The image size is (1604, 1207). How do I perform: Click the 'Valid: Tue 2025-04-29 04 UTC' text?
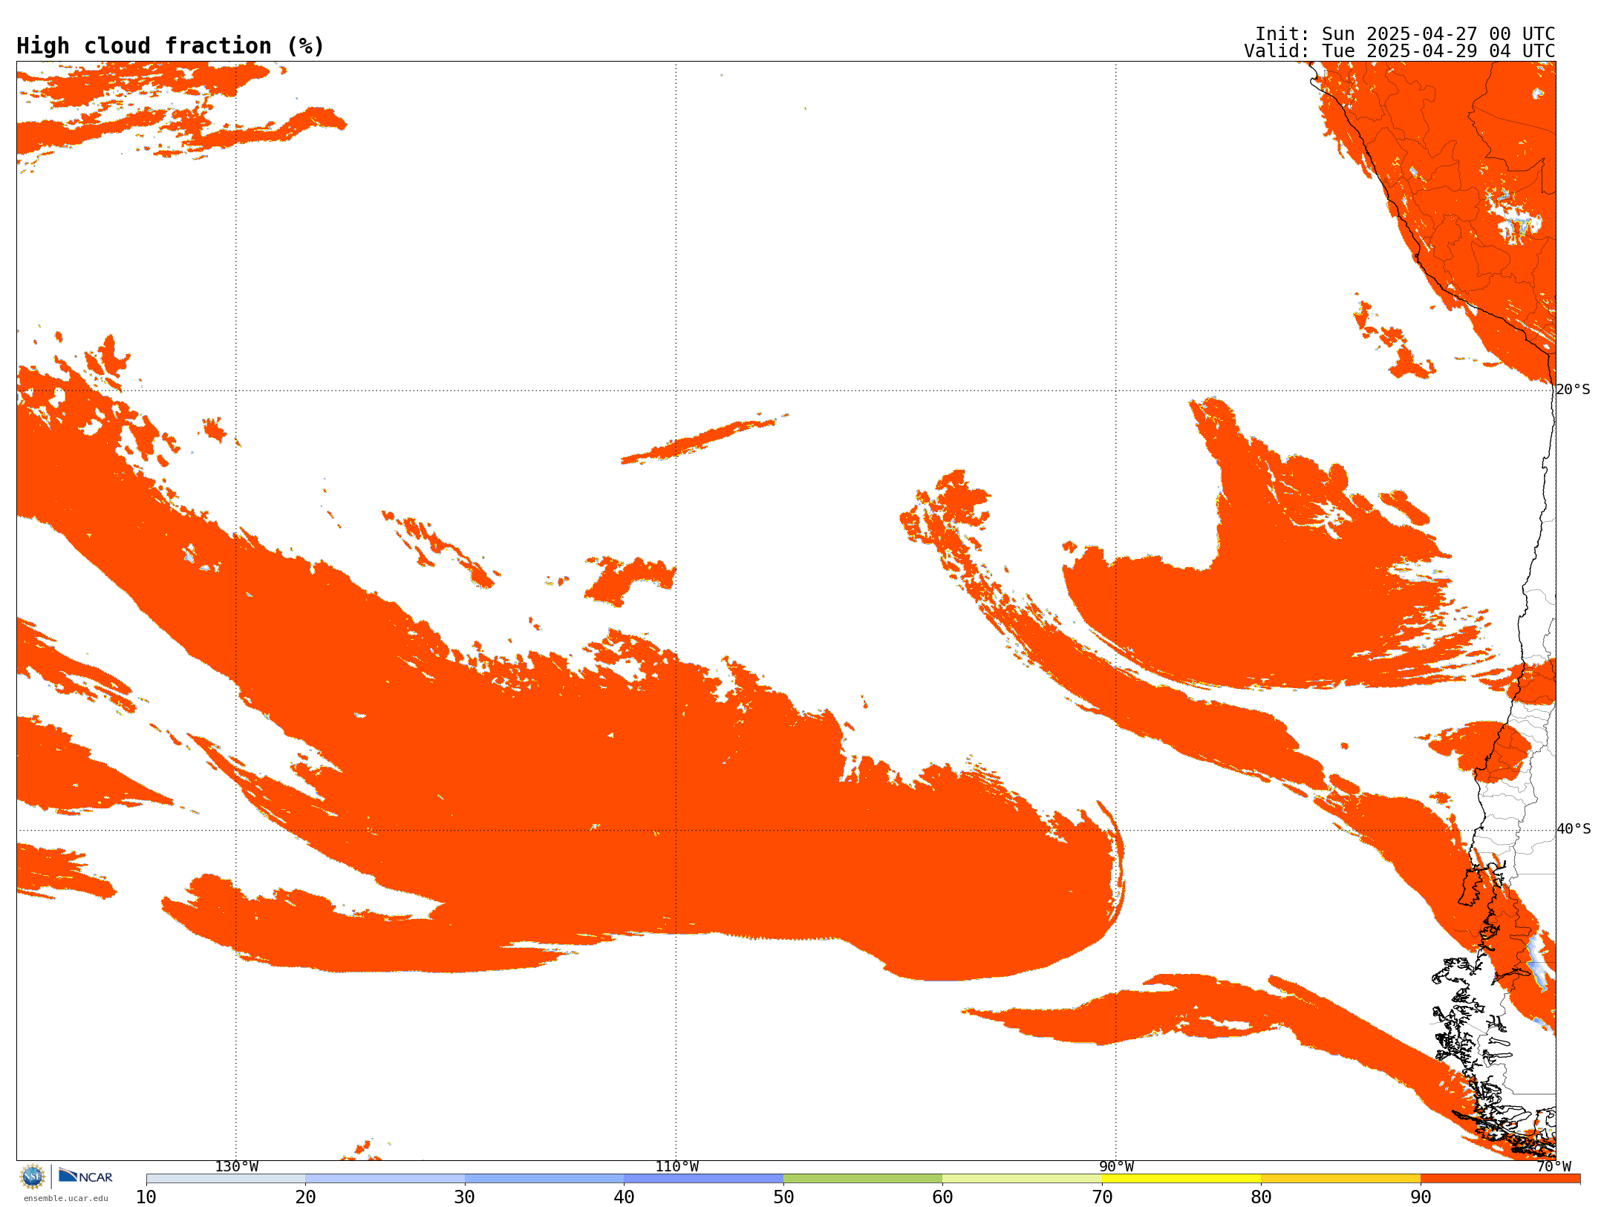coord(1399,51)
